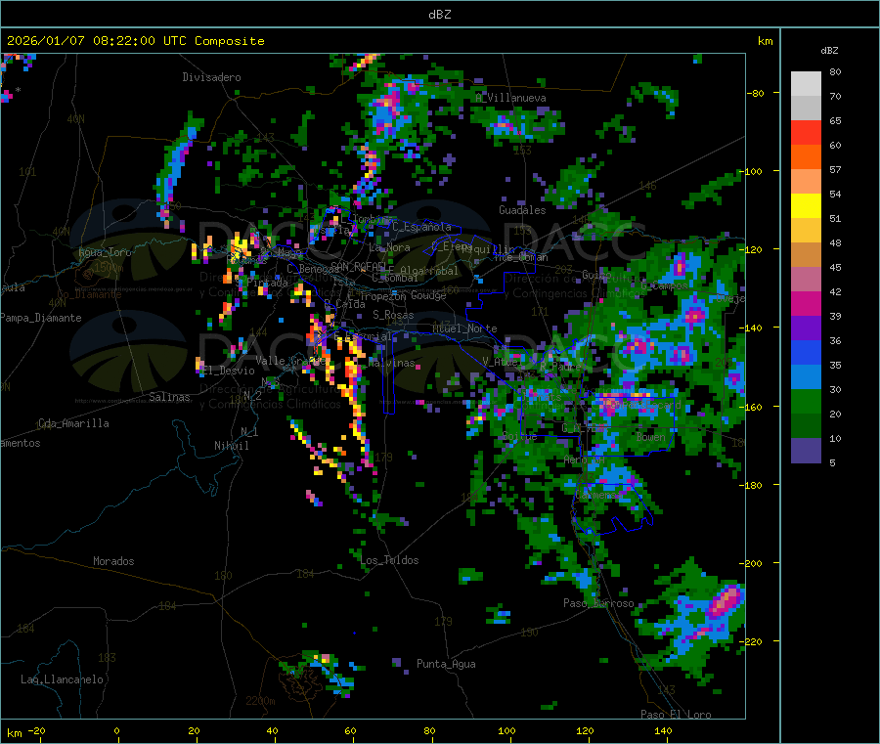Click the gold 48–51 dBZ legend swatch
This screenshot has width=880, height=744.
coord(806,231)
